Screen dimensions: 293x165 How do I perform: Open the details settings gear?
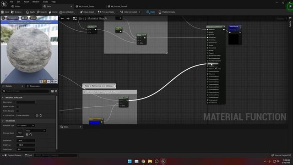(56, 91)
